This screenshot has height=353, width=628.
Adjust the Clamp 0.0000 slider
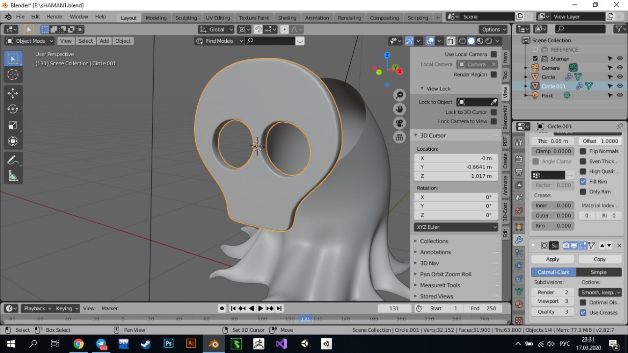(552, 151)
